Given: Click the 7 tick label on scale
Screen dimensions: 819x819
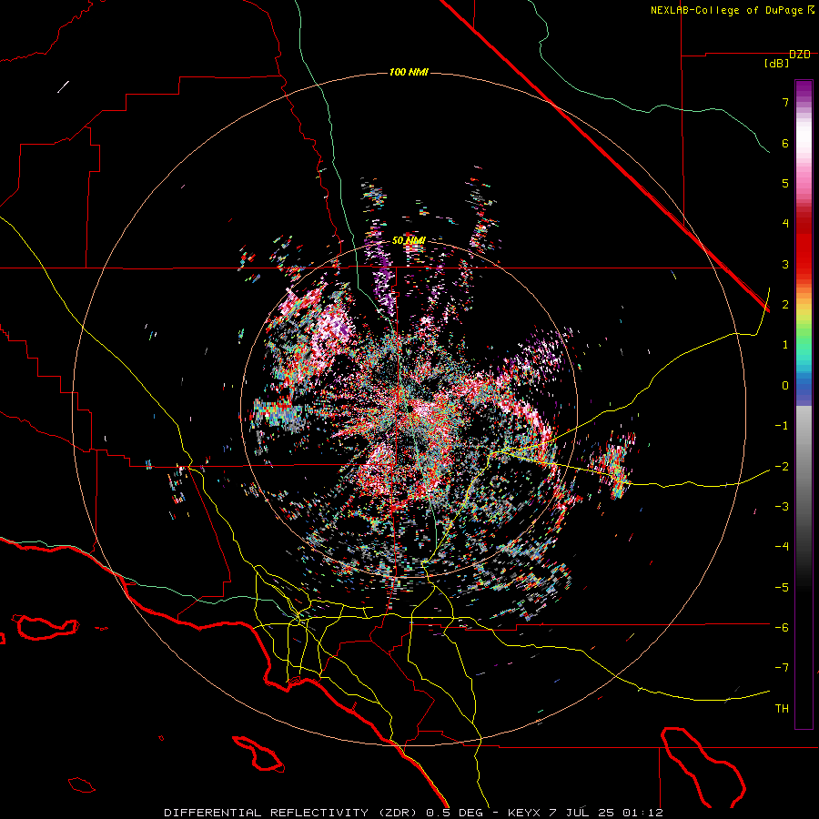Looking at the screenshot, I should 785,102.
